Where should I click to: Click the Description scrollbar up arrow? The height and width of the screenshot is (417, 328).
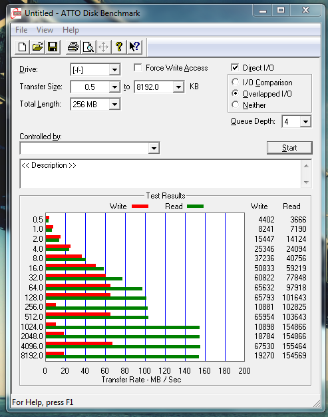[x=306, y=166]
